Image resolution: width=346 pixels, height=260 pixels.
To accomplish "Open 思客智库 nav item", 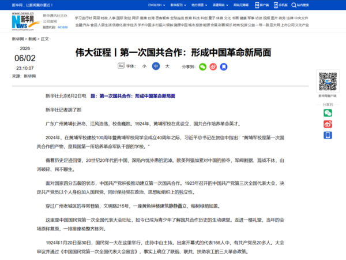I will (162, 18).
